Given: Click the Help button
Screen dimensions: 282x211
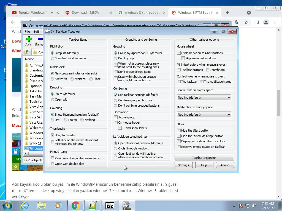Looking at the screenshot, I should (204, 165).
